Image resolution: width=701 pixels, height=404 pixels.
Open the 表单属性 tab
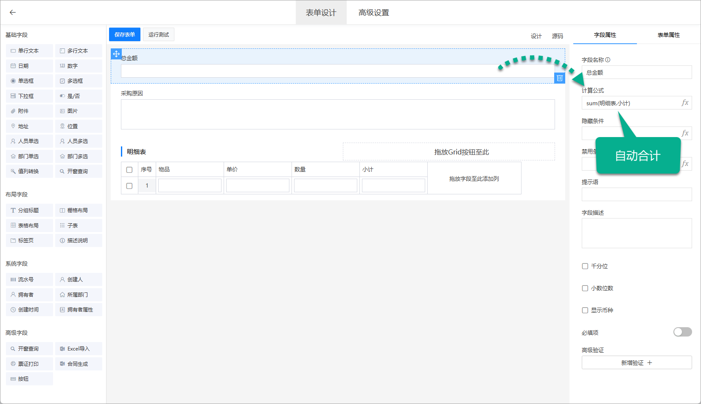click(668, 35)
